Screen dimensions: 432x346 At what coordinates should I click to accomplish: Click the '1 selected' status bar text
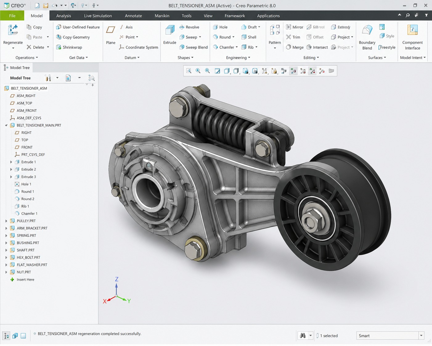point(329,336)
